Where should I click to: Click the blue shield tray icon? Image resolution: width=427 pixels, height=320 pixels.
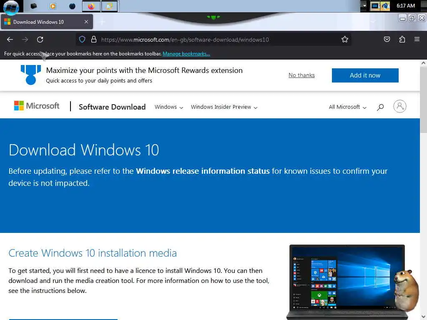coord(385,6)
